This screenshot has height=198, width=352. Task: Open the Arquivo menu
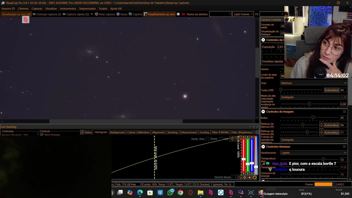click(x=8, y=9)
